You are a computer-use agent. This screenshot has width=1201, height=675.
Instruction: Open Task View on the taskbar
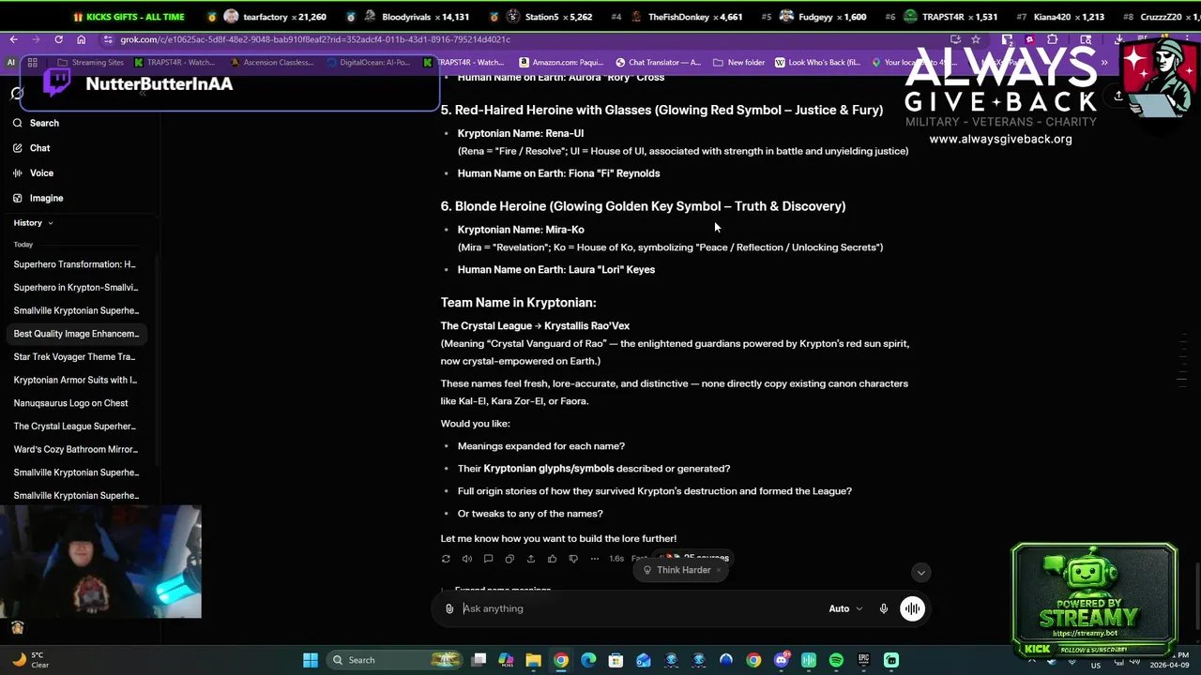coord(479,660)
